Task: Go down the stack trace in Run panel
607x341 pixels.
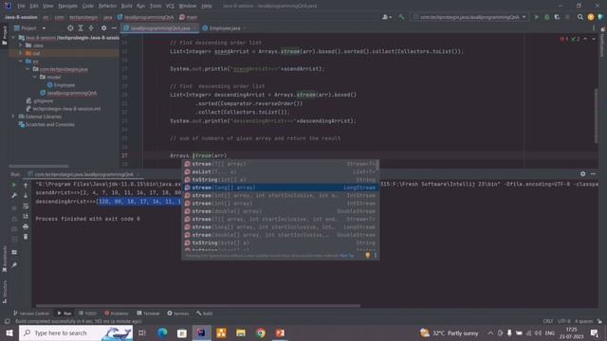Action: click(26, 196)
